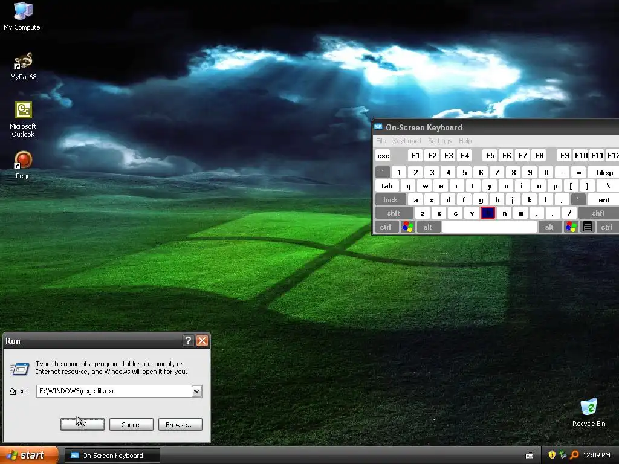Click the a key

[x=416, y=199]
